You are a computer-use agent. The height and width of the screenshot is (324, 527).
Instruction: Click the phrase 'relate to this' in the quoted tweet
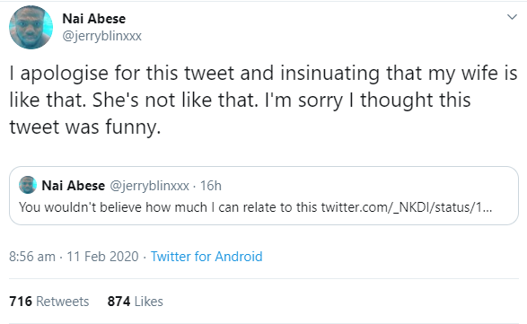pos(279,207)
